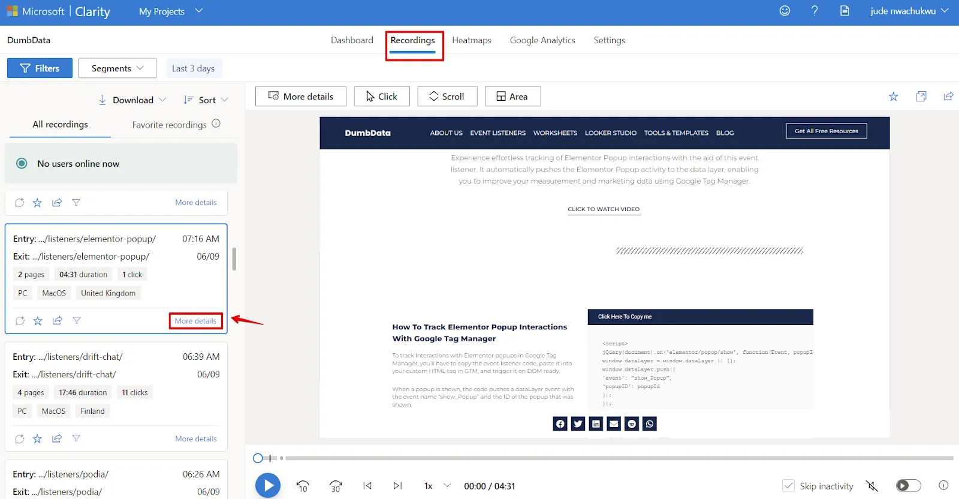Click watched icon on drift-chat recording

coord(19,439)
